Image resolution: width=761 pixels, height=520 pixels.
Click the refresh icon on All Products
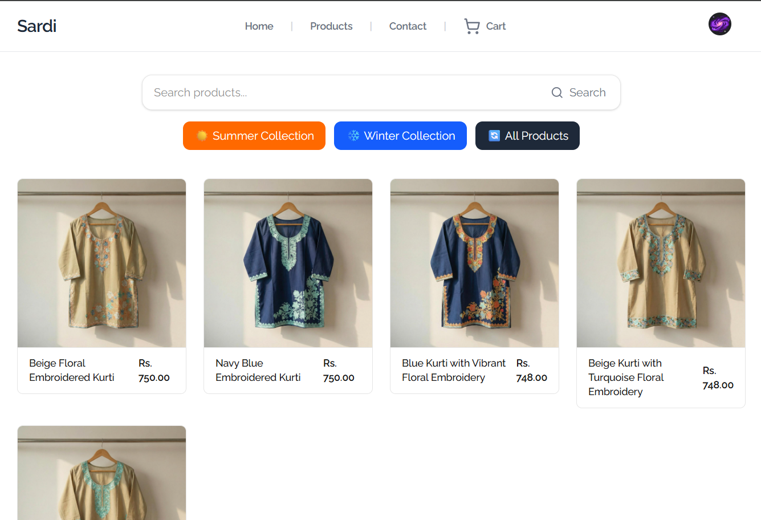pos(494,136)
